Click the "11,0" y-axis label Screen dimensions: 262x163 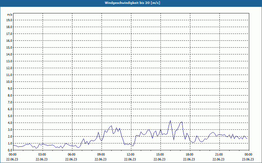9,75
